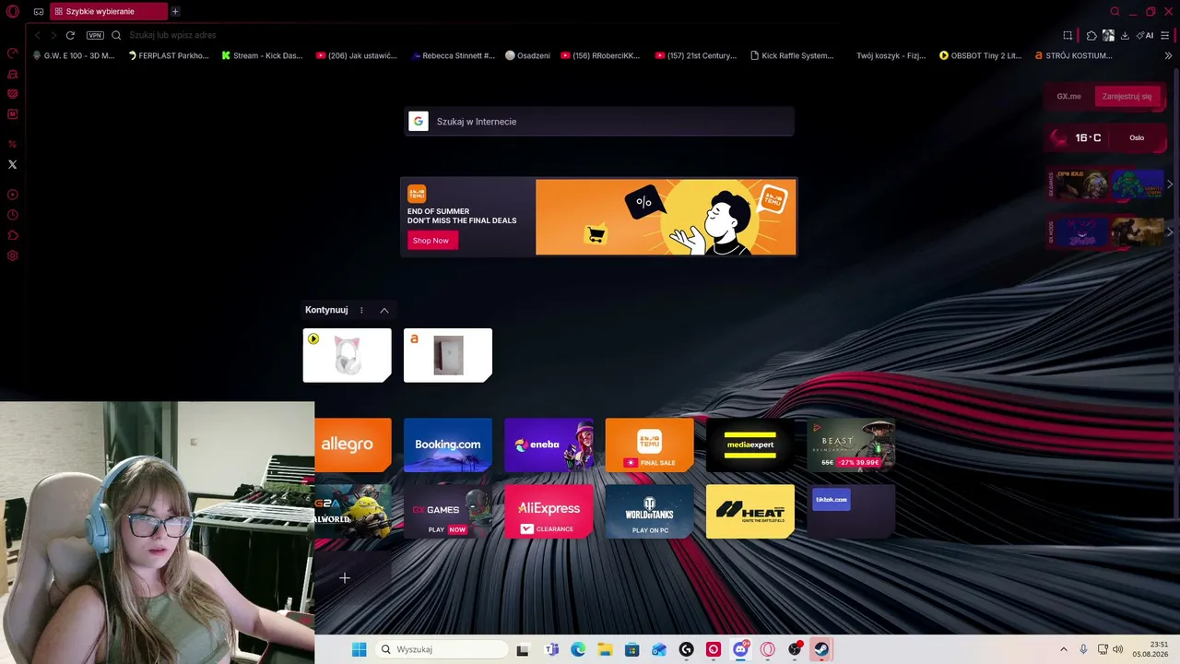Reload the current page

point(70,35)
